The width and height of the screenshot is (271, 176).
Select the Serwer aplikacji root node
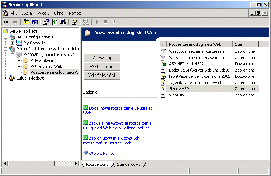tap(23, 31)
